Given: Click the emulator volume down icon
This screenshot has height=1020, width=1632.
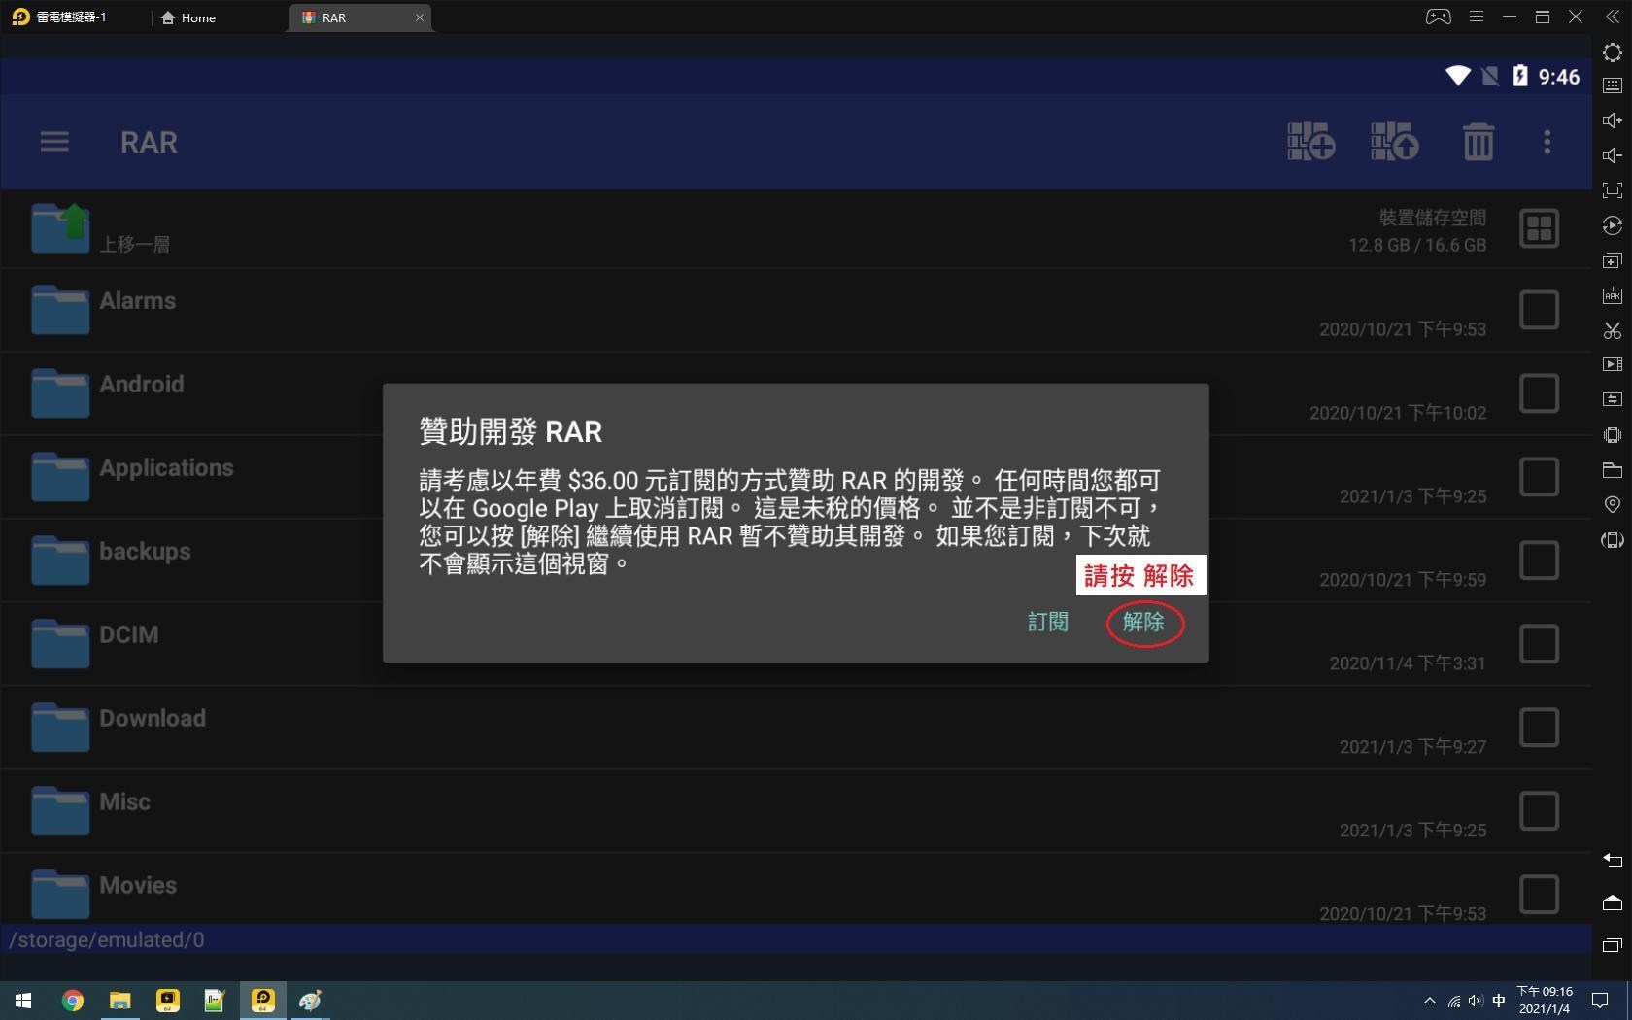Looking at the screenshot, I should pyautogui.click(x=1613, y=155).
